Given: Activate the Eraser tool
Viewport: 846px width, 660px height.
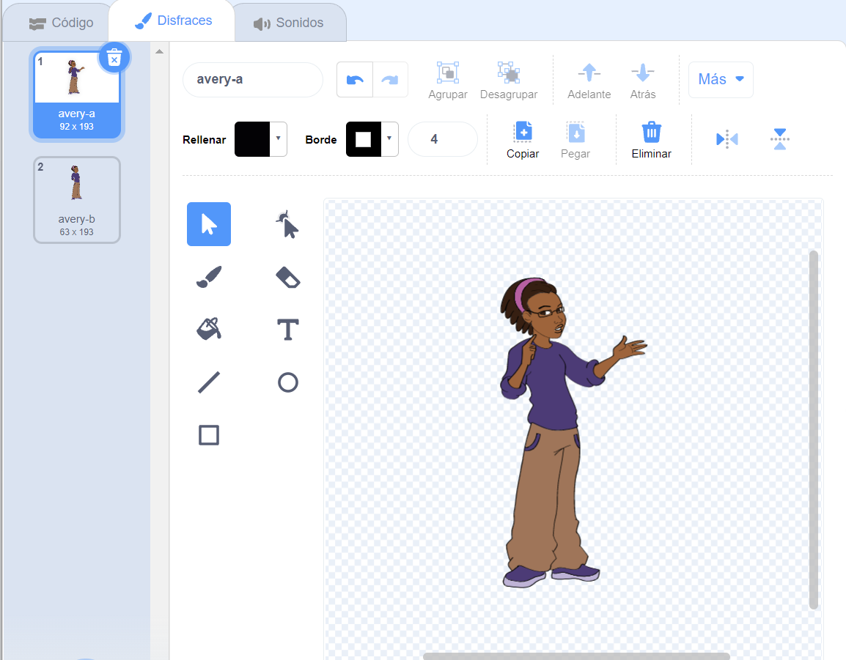Looking at the screenshot, I should [287, 277].
